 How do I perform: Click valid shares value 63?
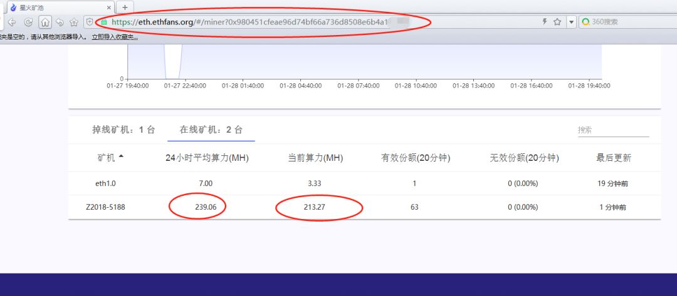414,207
